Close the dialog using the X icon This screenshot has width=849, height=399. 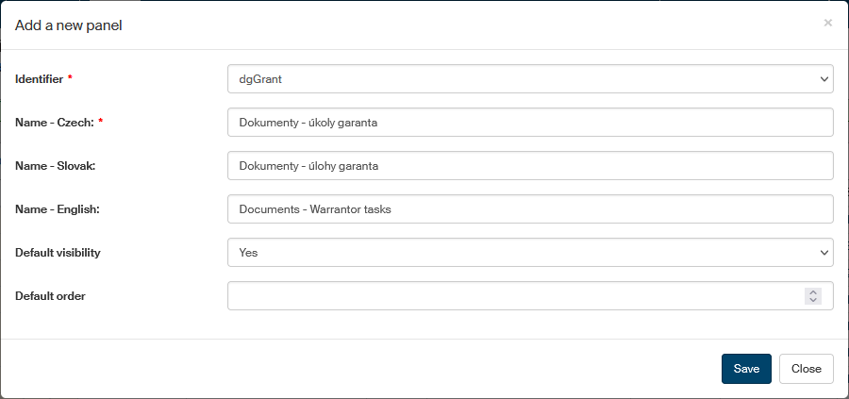click(828, 23)
